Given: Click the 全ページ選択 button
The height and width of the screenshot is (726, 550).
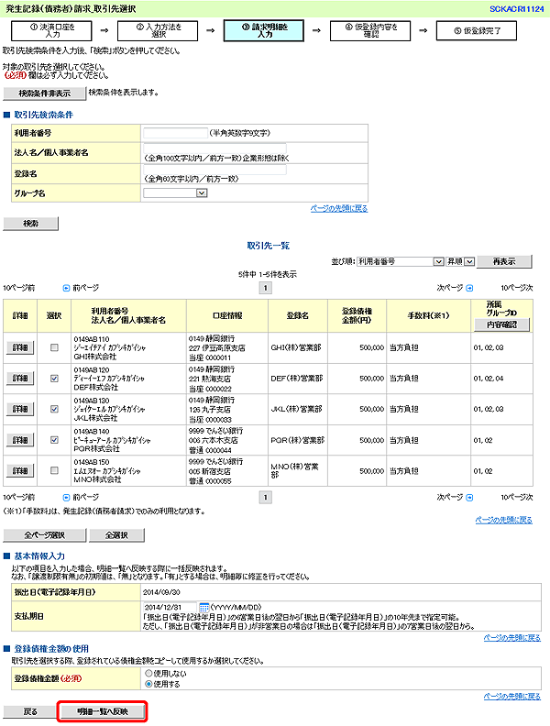Looking at the screenshot, I should (x=44, y=535).
